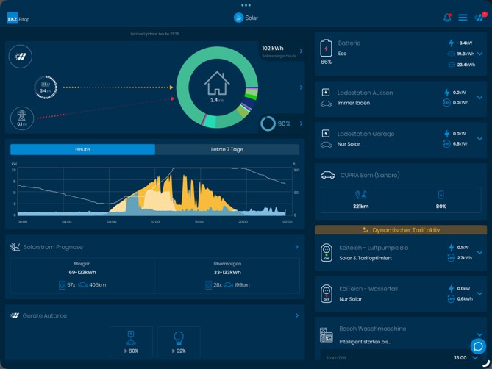Image resolution: width=492 pixels, height=369 pixels.
Task: Click the solar panel icon with red badge
Action: (x=480, y=17)
